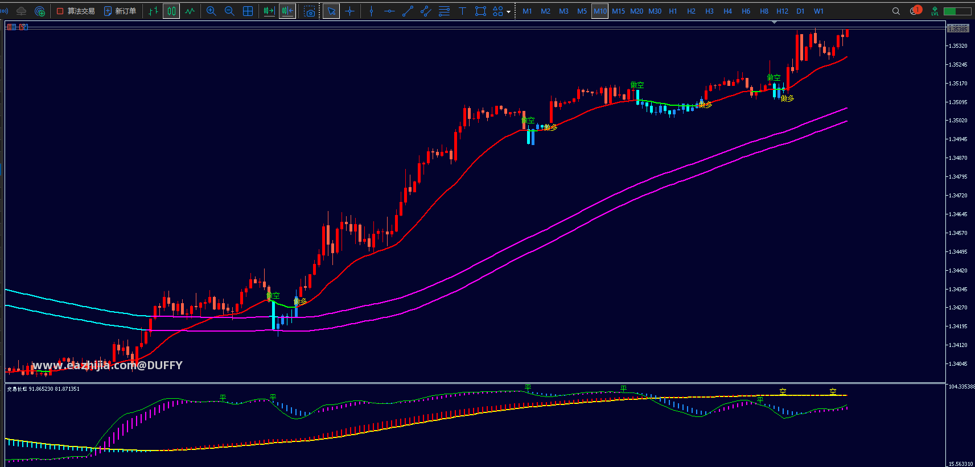Click the chart shift triangle marker
The image size is (975, 467).
point(774,22)
